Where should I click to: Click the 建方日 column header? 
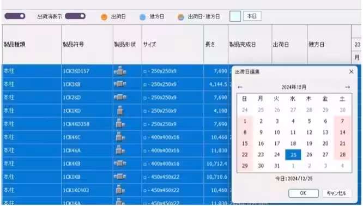tap(329, 45)
